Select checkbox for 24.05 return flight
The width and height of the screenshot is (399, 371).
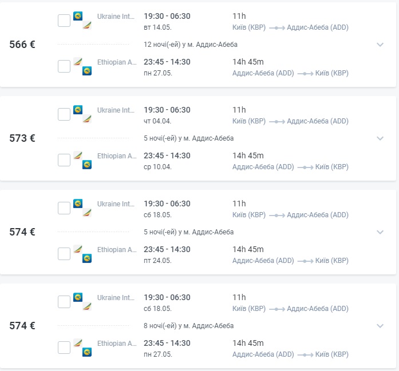point(64,254)
